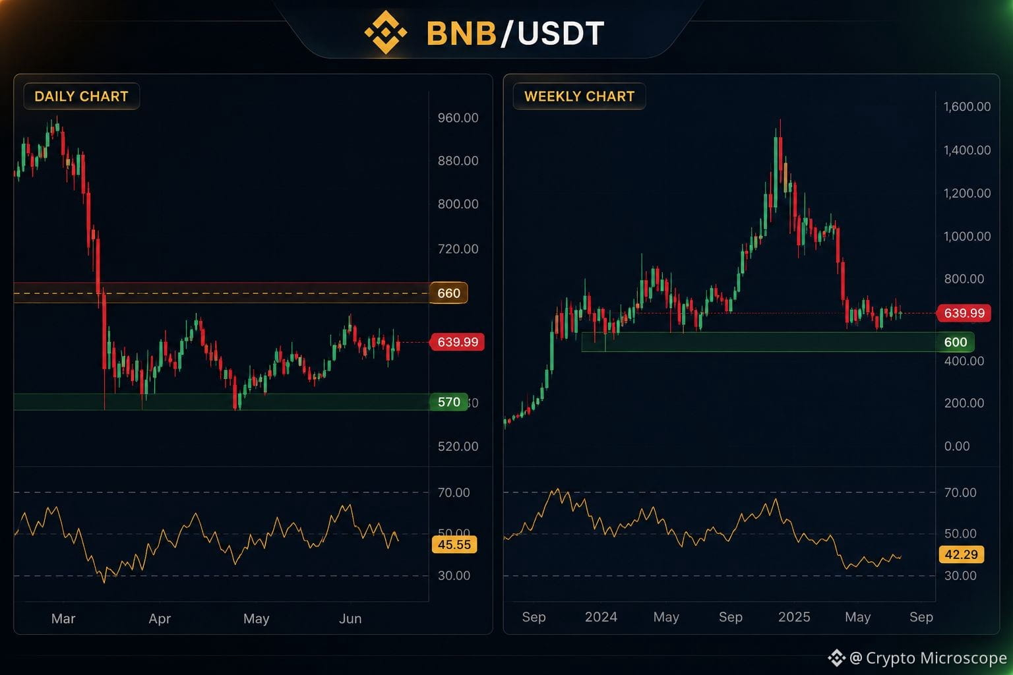Screen dimensions: 1013x675
Task: Click the green 570 support price tag
Action: [x=448, y=402]
